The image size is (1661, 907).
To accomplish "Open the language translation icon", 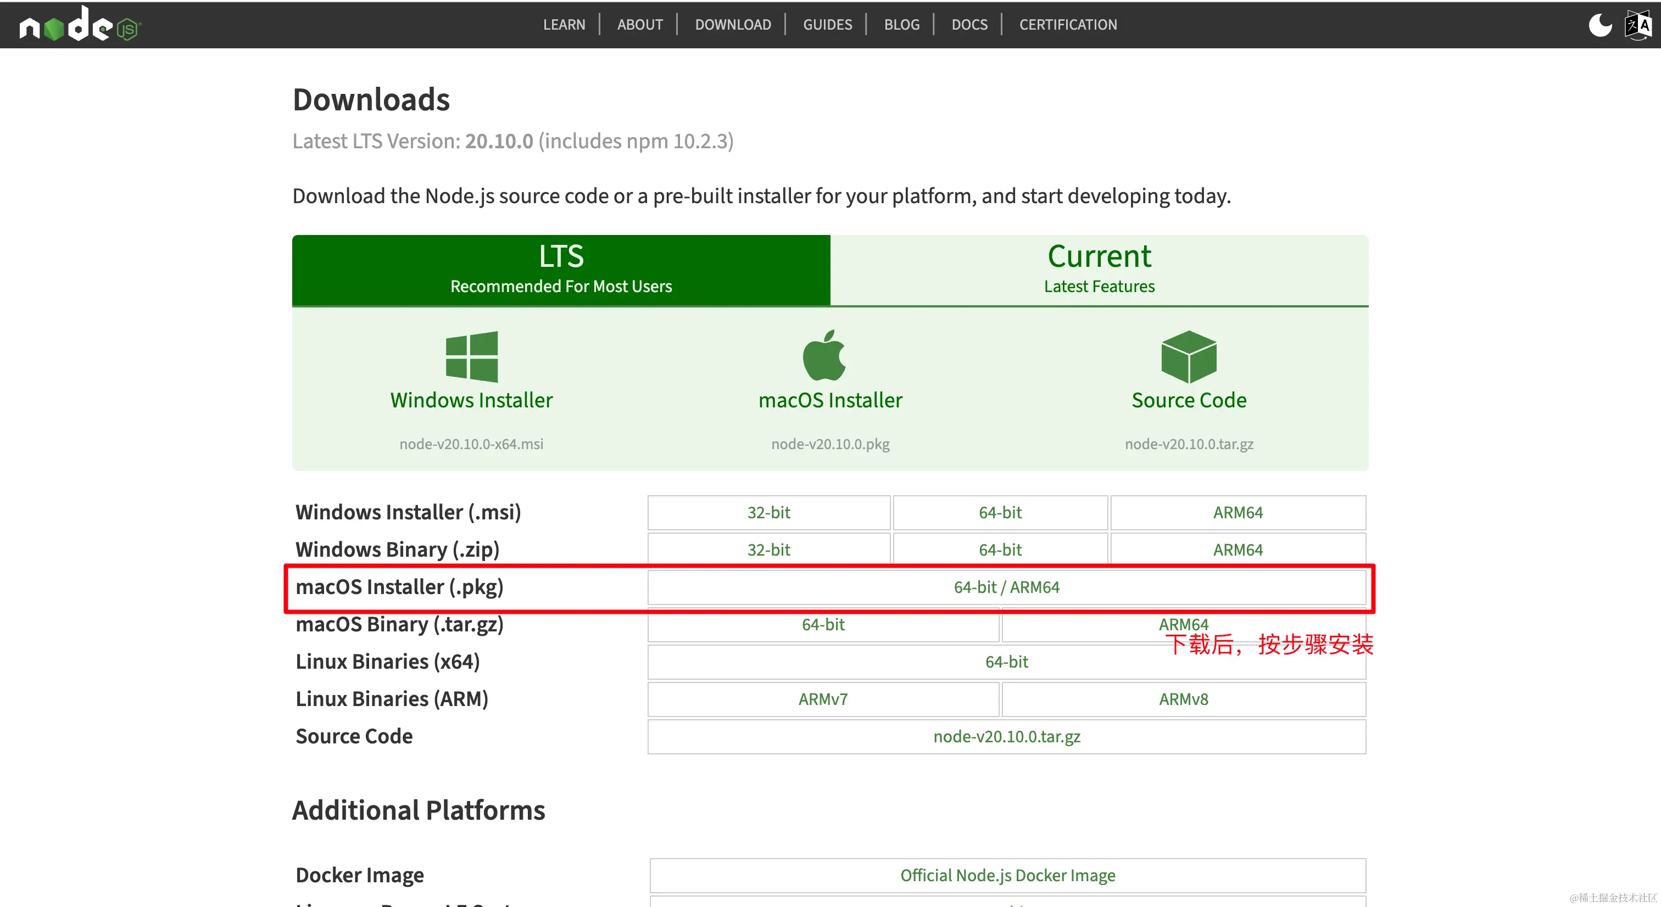I will pyautogui.click(x=1638, y=25).
